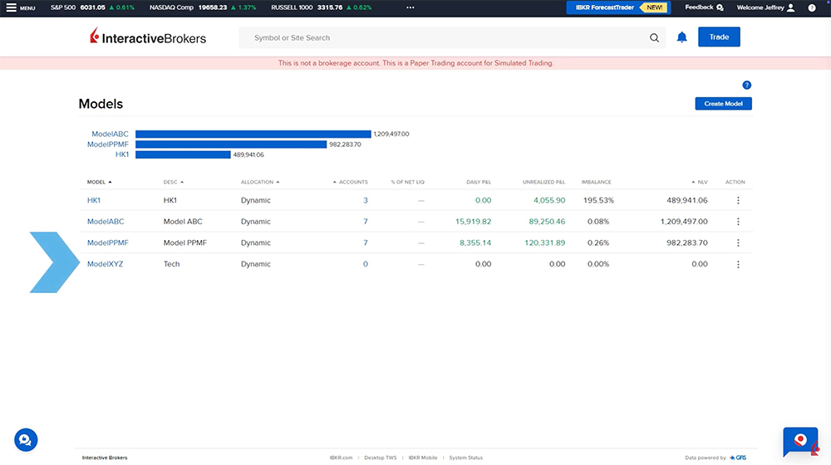This screenshot has height=465, width=831.
Task: Open the ModelABC link in table
Action: [106, 222]
